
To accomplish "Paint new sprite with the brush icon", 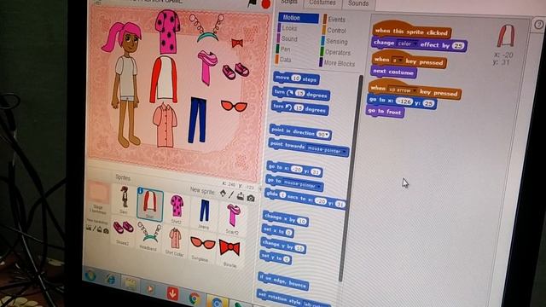I will (231, 194).
